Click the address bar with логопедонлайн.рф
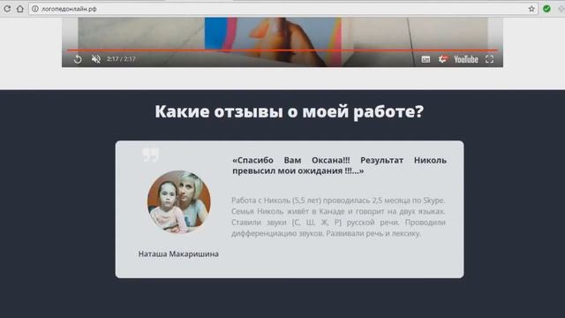This screenshot has height=318, width=565. (282, 9)
